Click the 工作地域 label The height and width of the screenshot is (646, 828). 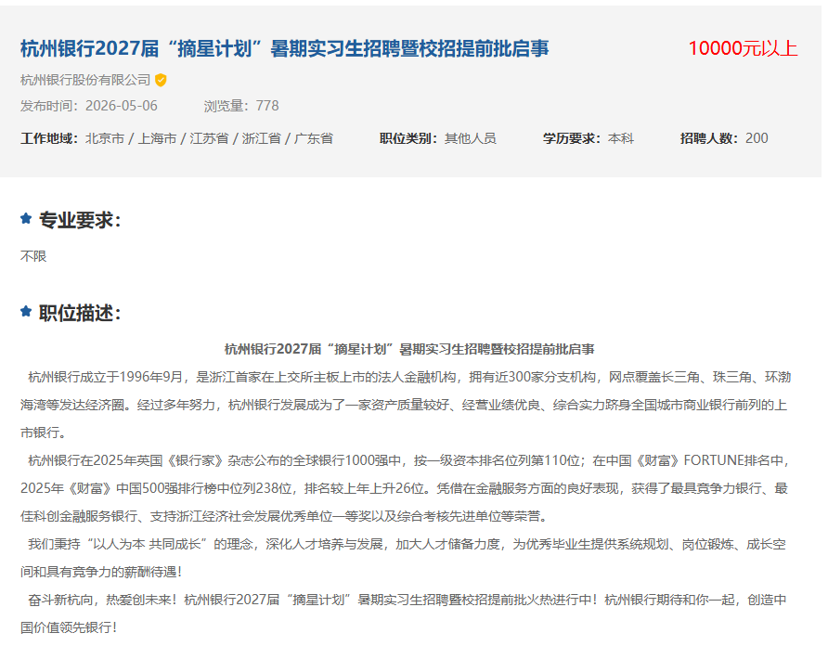pos(48,138)
